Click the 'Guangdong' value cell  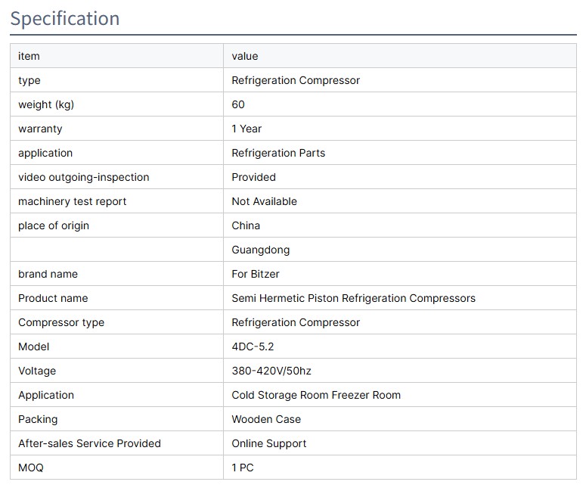(260, 250)
